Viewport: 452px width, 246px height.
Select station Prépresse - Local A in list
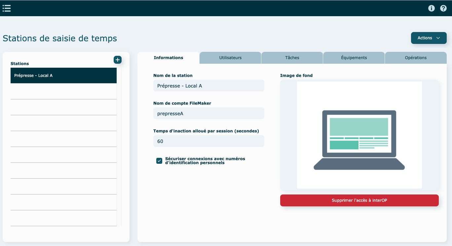[x=63, y=76]
